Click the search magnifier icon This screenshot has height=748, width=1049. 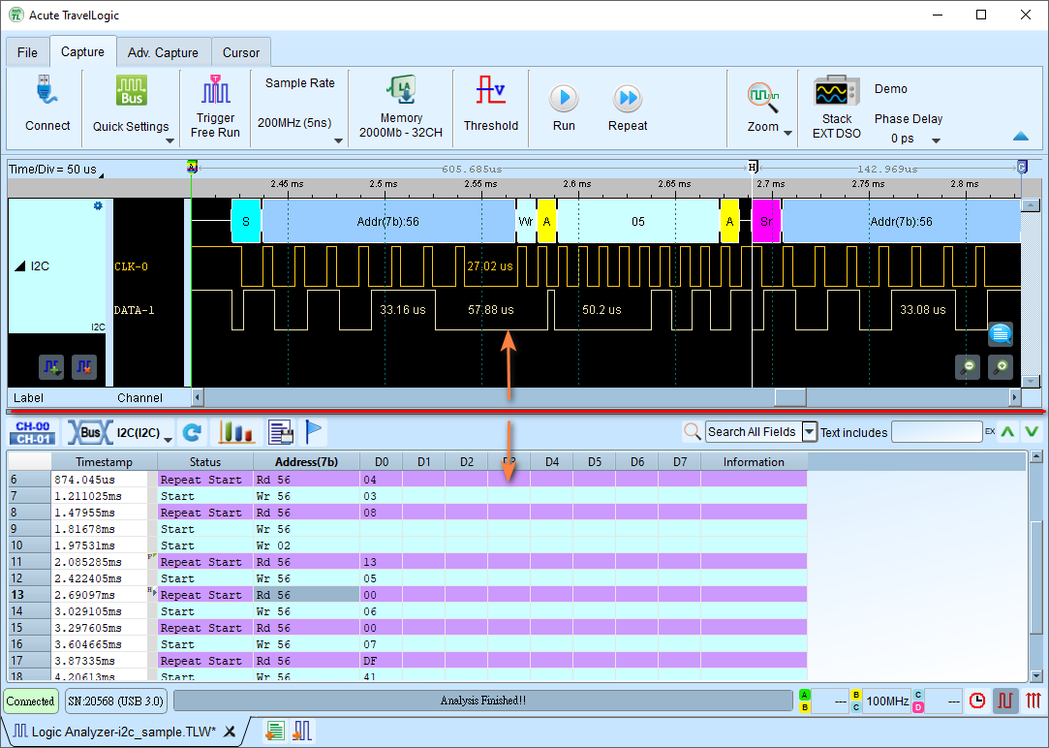pos(693,431)
